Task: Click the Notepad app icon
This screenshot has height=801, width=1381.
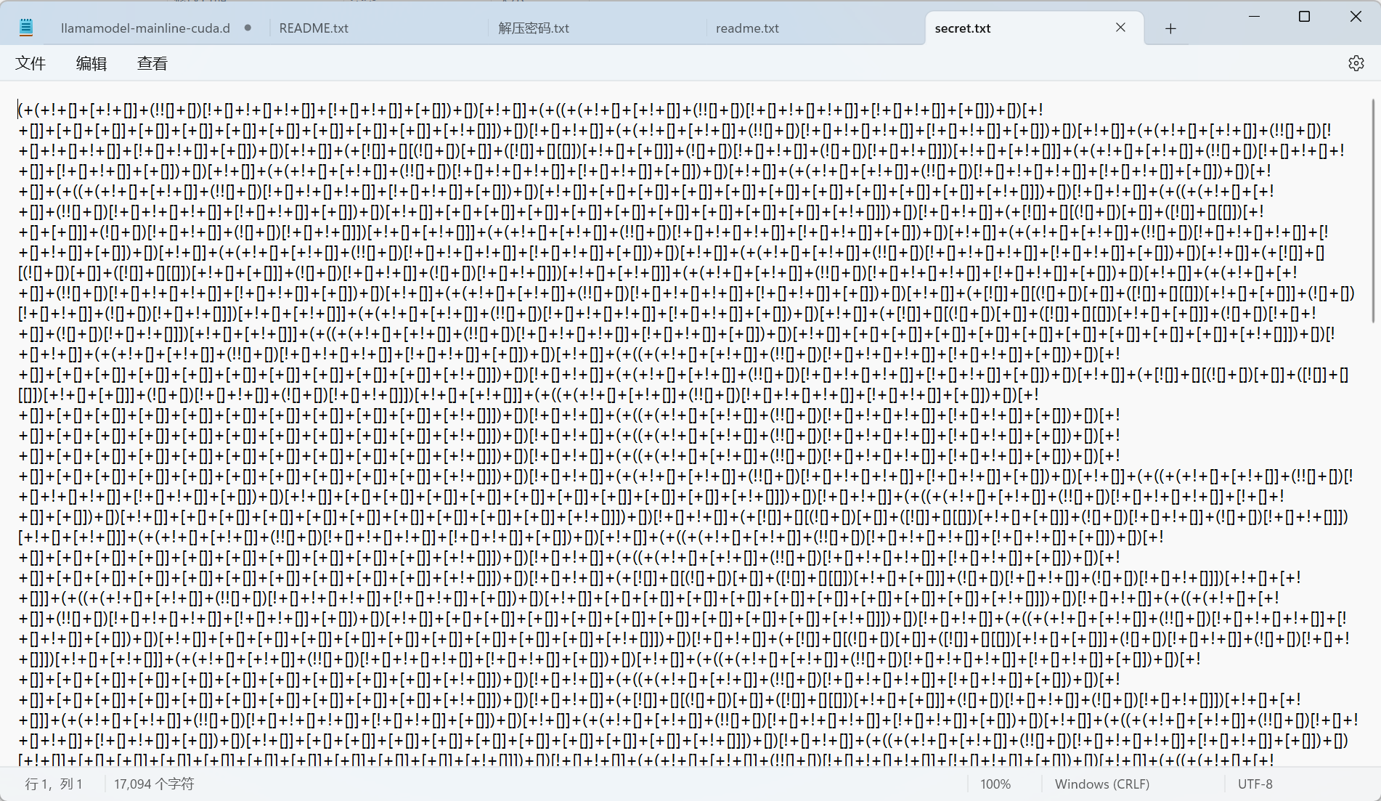Action: [x=26, y=28]
